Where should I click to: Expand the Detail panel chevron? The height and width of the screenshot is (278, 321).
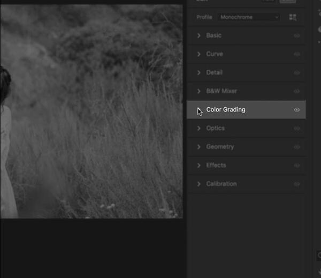click(199, 72)
